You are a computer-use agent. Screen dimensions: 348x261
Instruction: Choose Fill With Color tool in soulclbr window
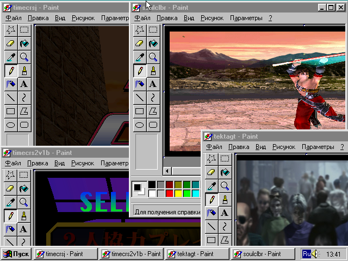pos(153,43)
